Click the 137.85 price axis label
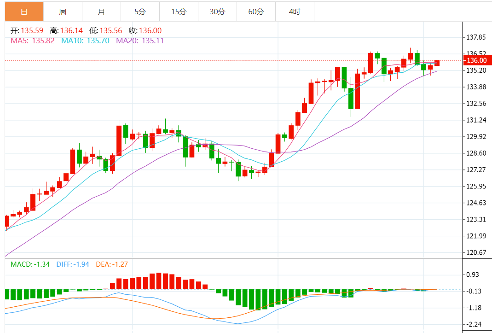 (476, 37)
